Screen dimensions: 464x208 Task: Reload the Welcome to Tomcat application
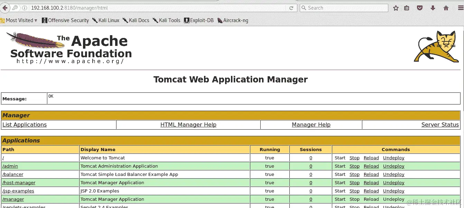tap(371, 158)
